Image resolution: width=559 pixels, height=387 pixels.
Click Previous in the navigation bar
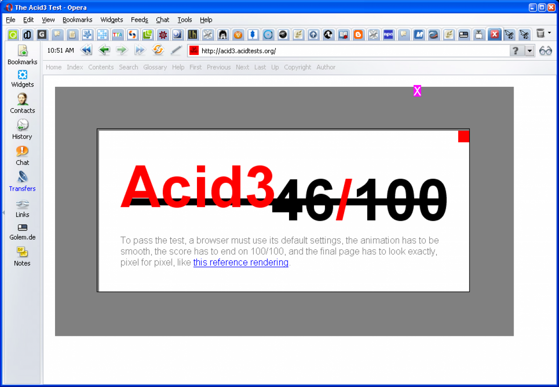coord(219,67)
